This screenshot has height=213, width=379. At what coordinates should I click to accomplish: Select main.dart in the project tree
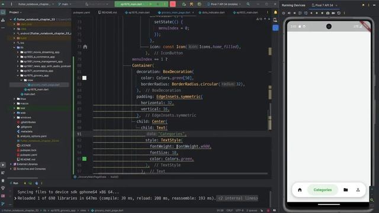pos(30,94)
